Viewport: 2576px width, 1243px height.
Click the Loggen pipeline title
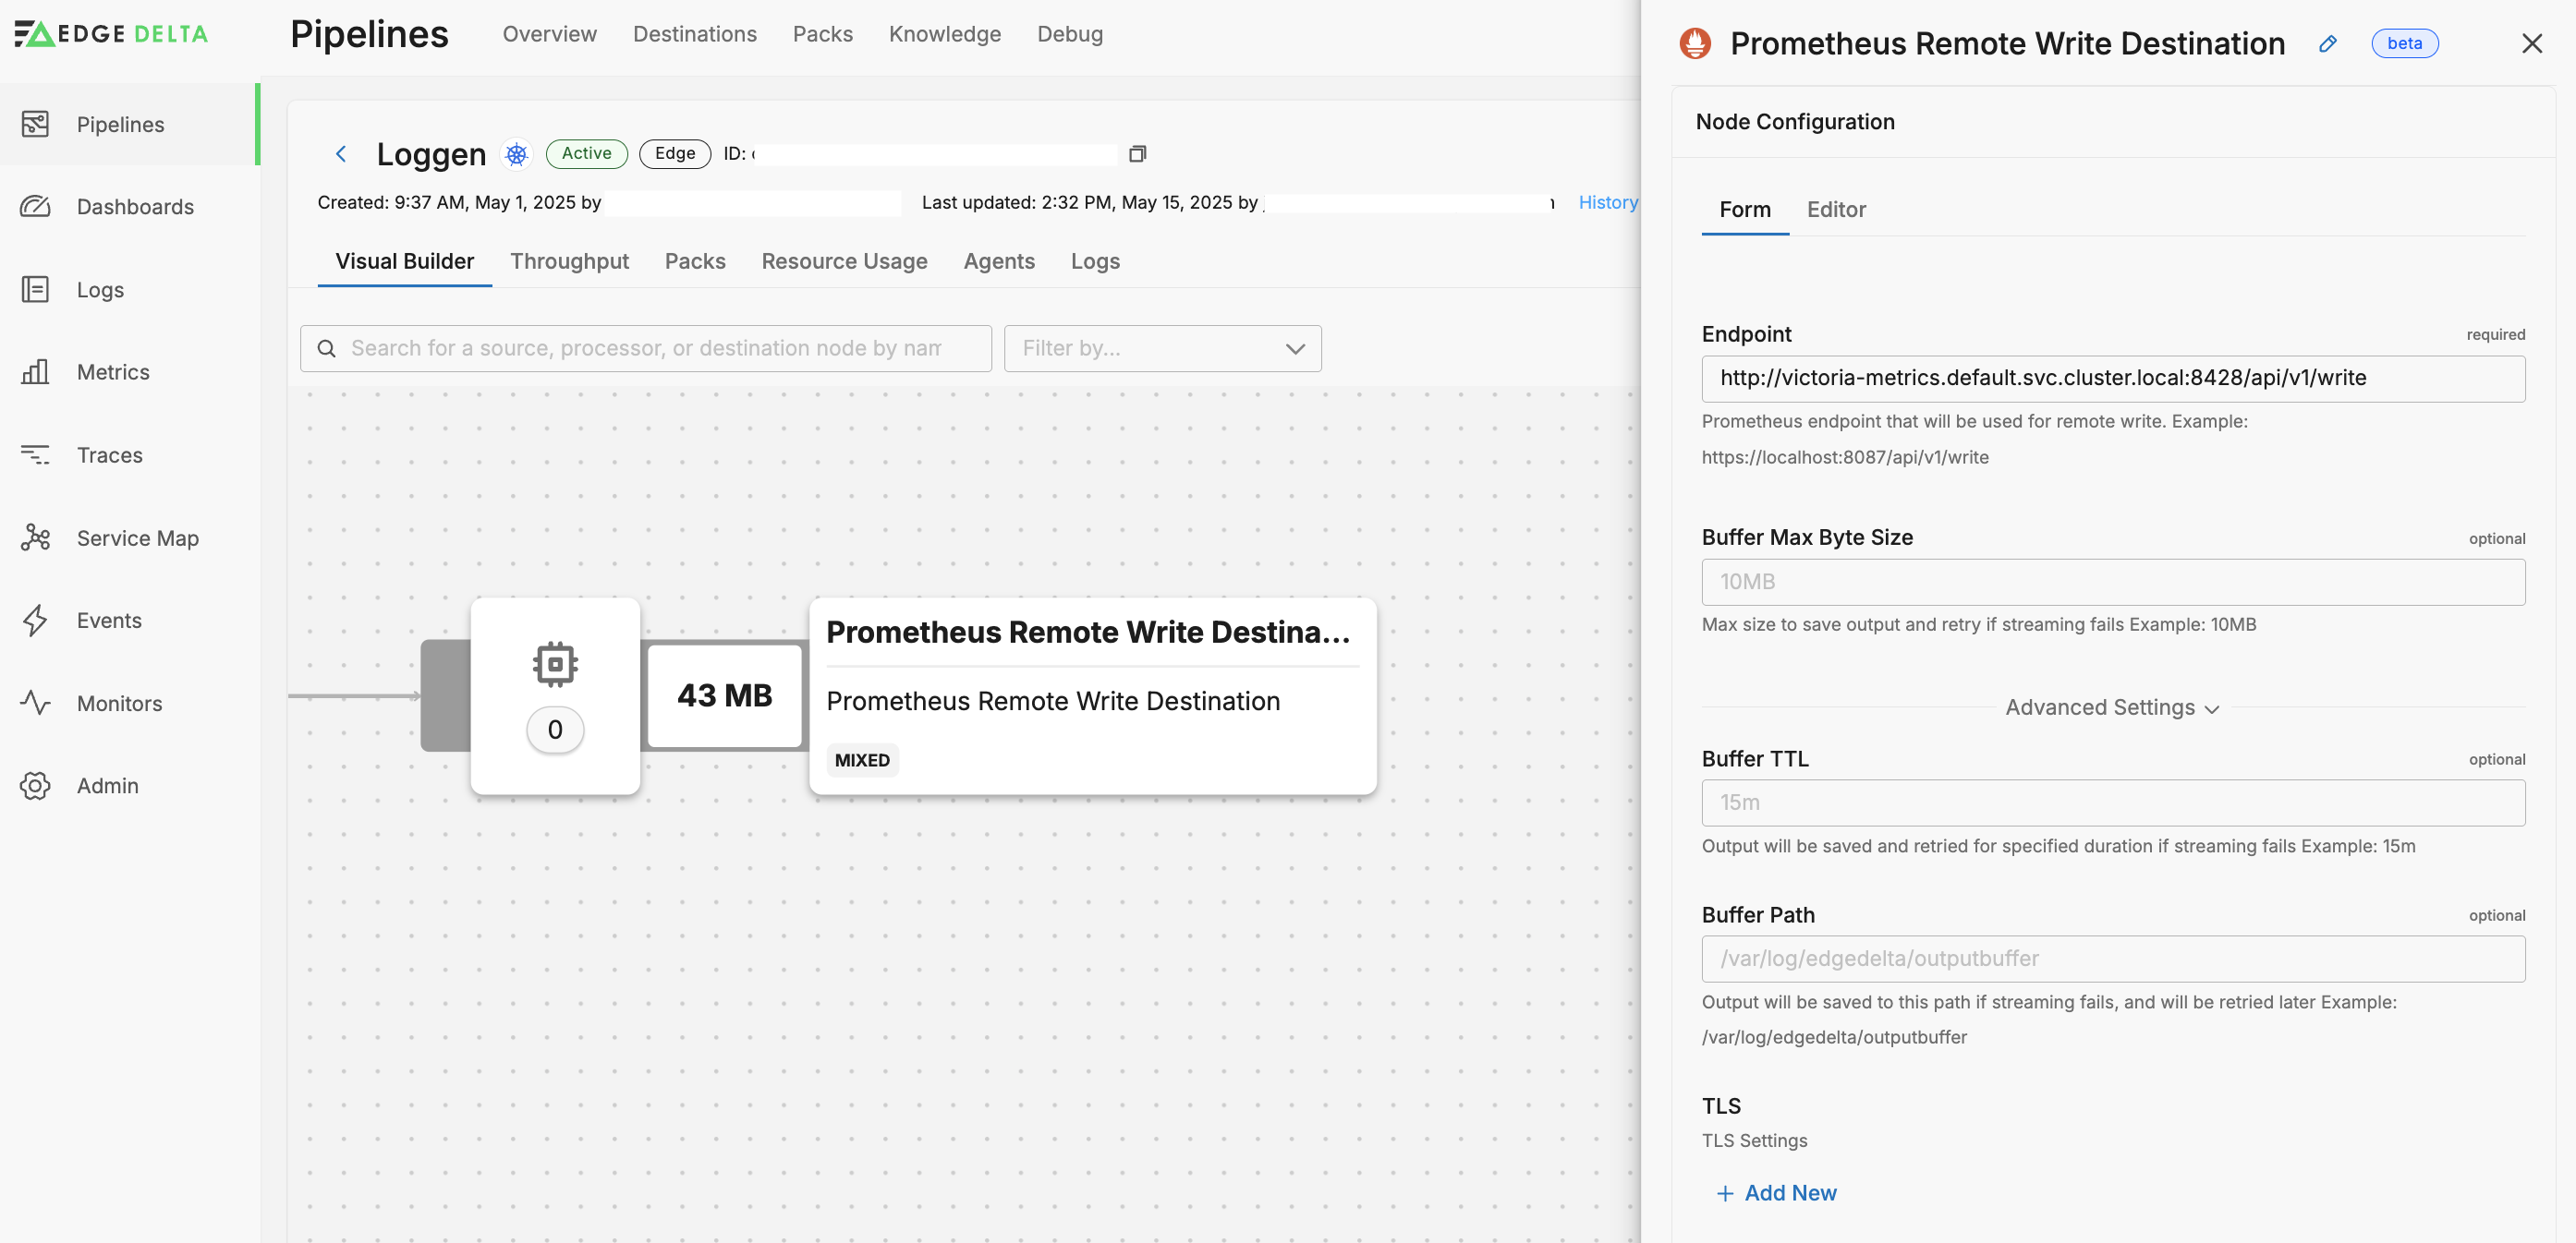pos(431,154)
